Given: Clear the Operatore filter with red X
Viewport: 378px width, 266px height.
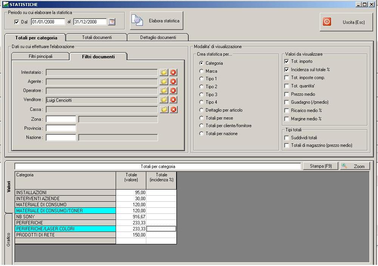Looking at the screenshot, I should point(173,90).
